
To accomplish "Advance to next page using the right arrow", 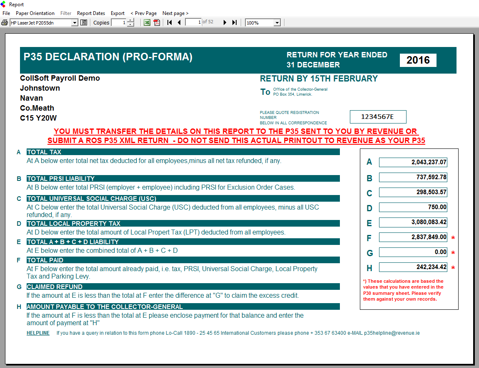I will pos(225,22).
